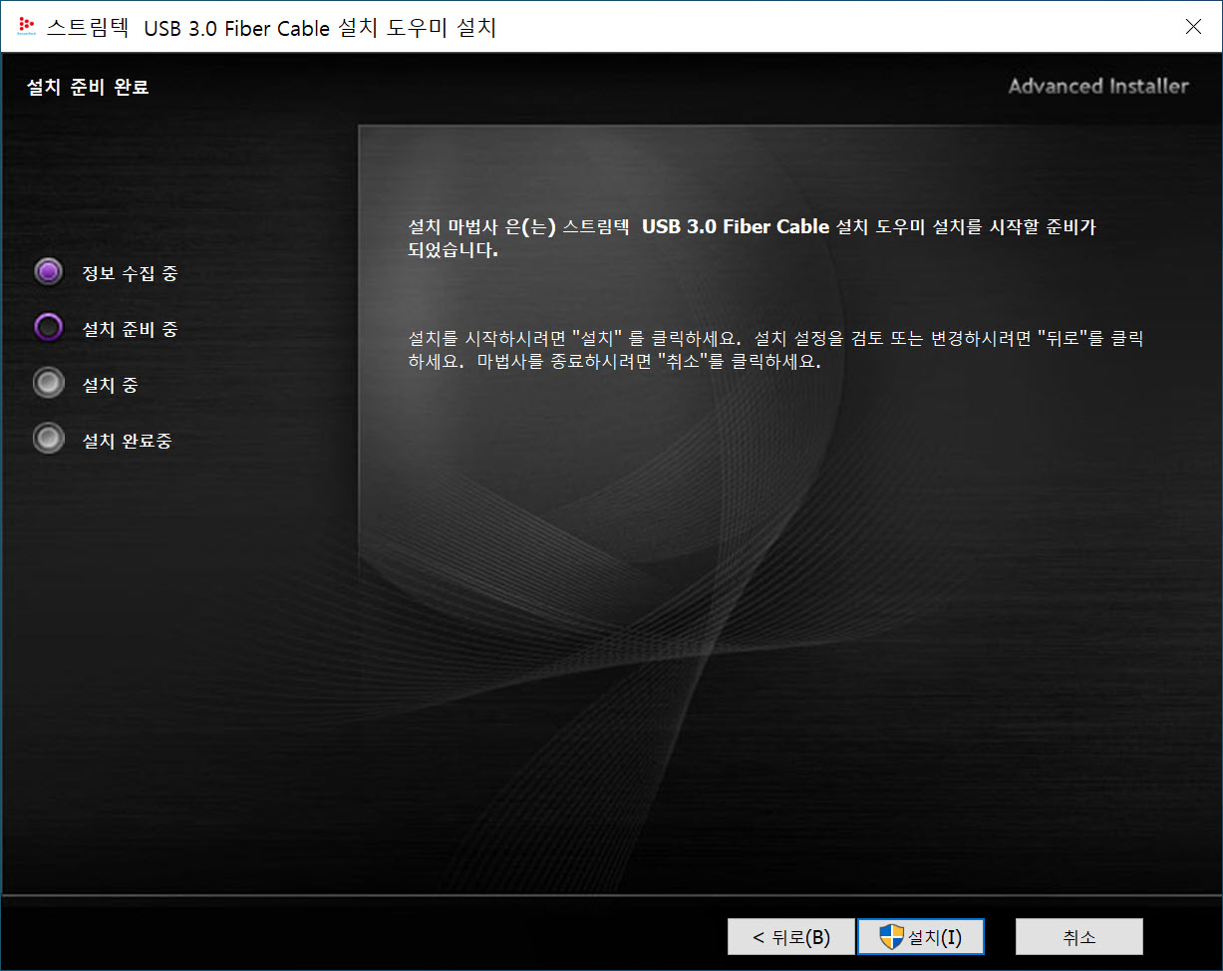The image size is (1223, 971).
Task: Click the window title text
Action: (271, 28)
